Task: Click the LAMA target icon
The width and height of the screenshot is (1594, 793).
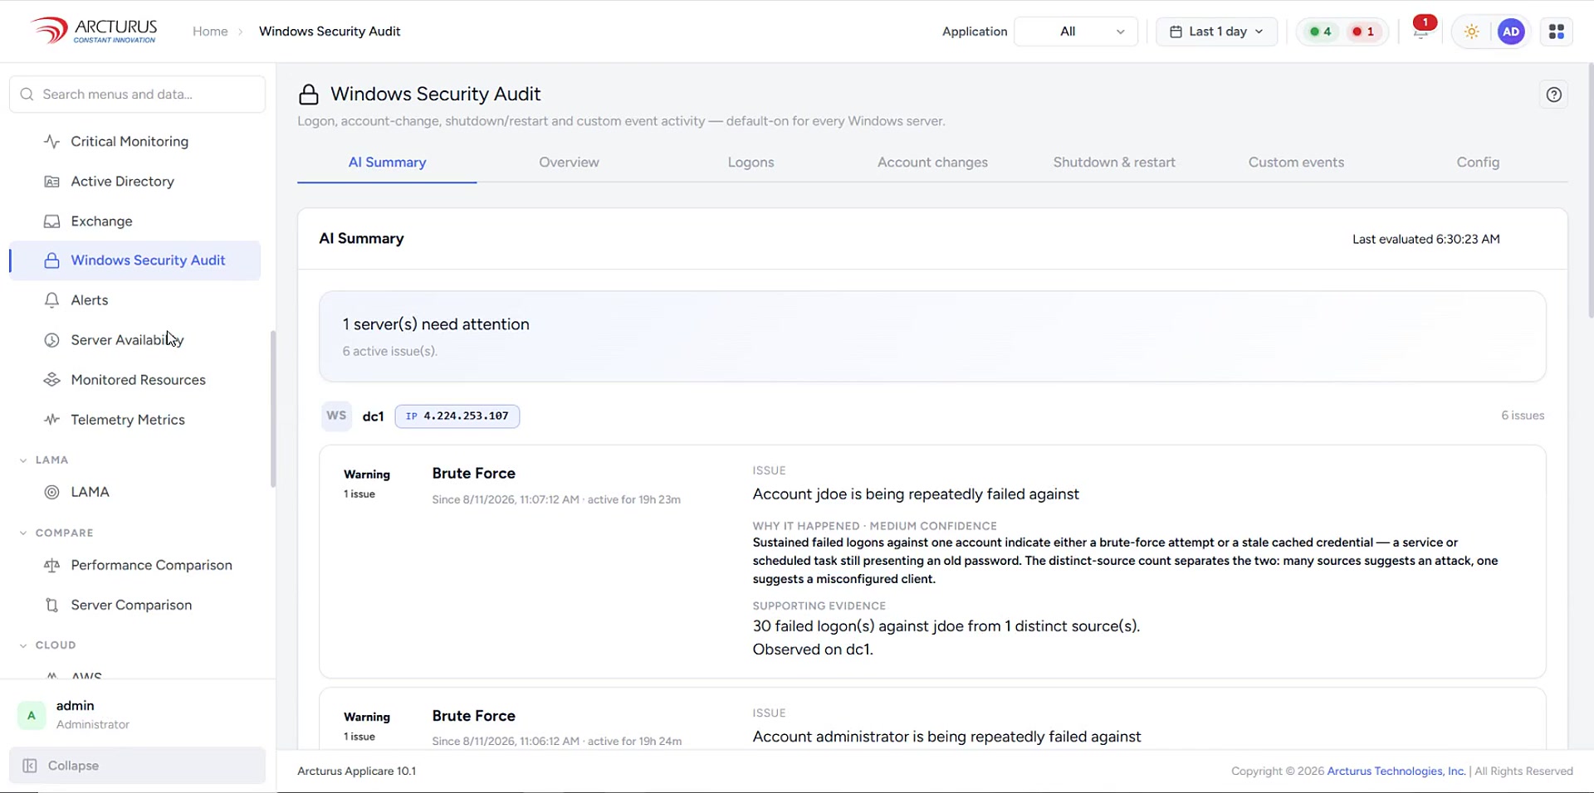Action: tap(51, 492)
